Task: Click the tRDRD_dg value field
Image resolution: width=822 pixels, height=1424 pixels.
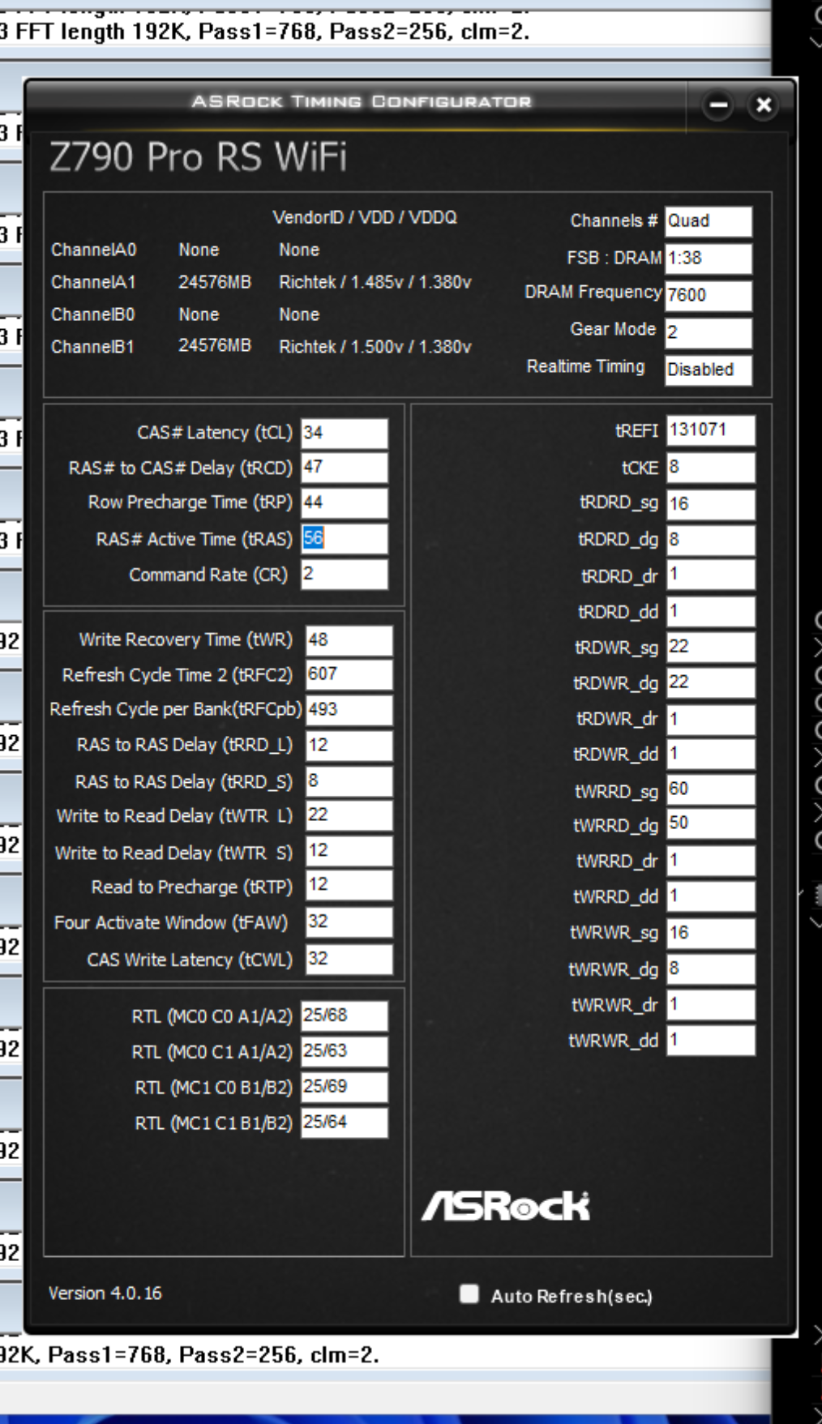Action: point(711,540)
